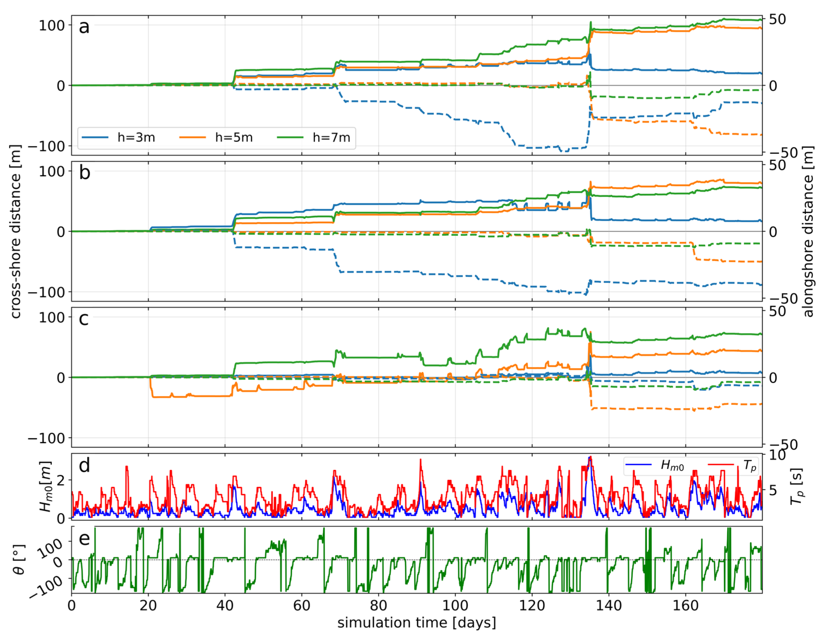Click the h=7m legend label
This screenshot has height=638, width=826.
click(331, 137)
